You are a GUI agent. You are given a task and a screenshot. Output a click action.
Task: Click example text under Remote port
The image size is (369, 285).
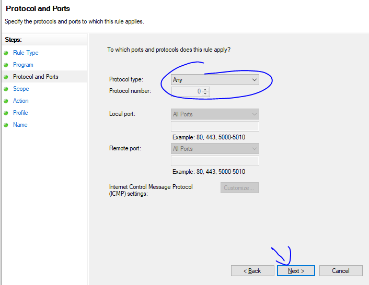click(x=209, y=172)
